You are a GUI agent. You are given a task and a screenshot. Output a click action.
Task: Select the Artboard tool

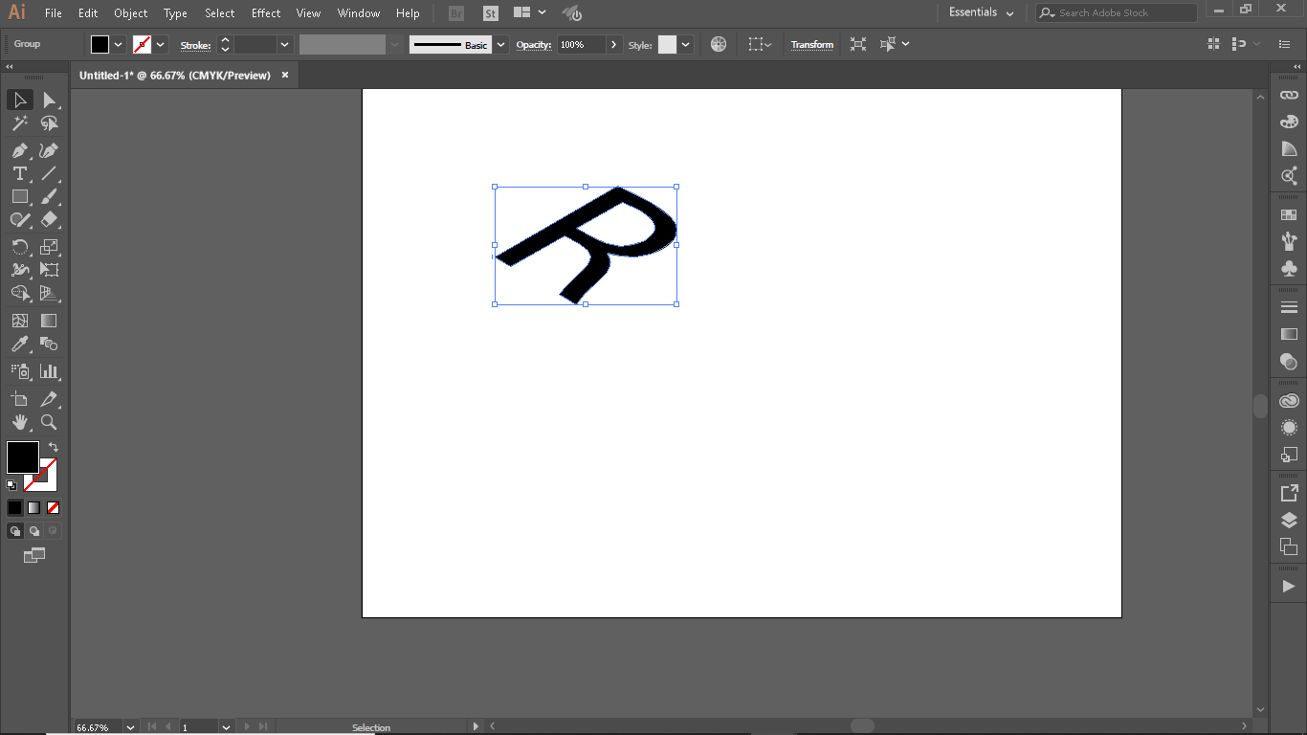pos(19,398)
